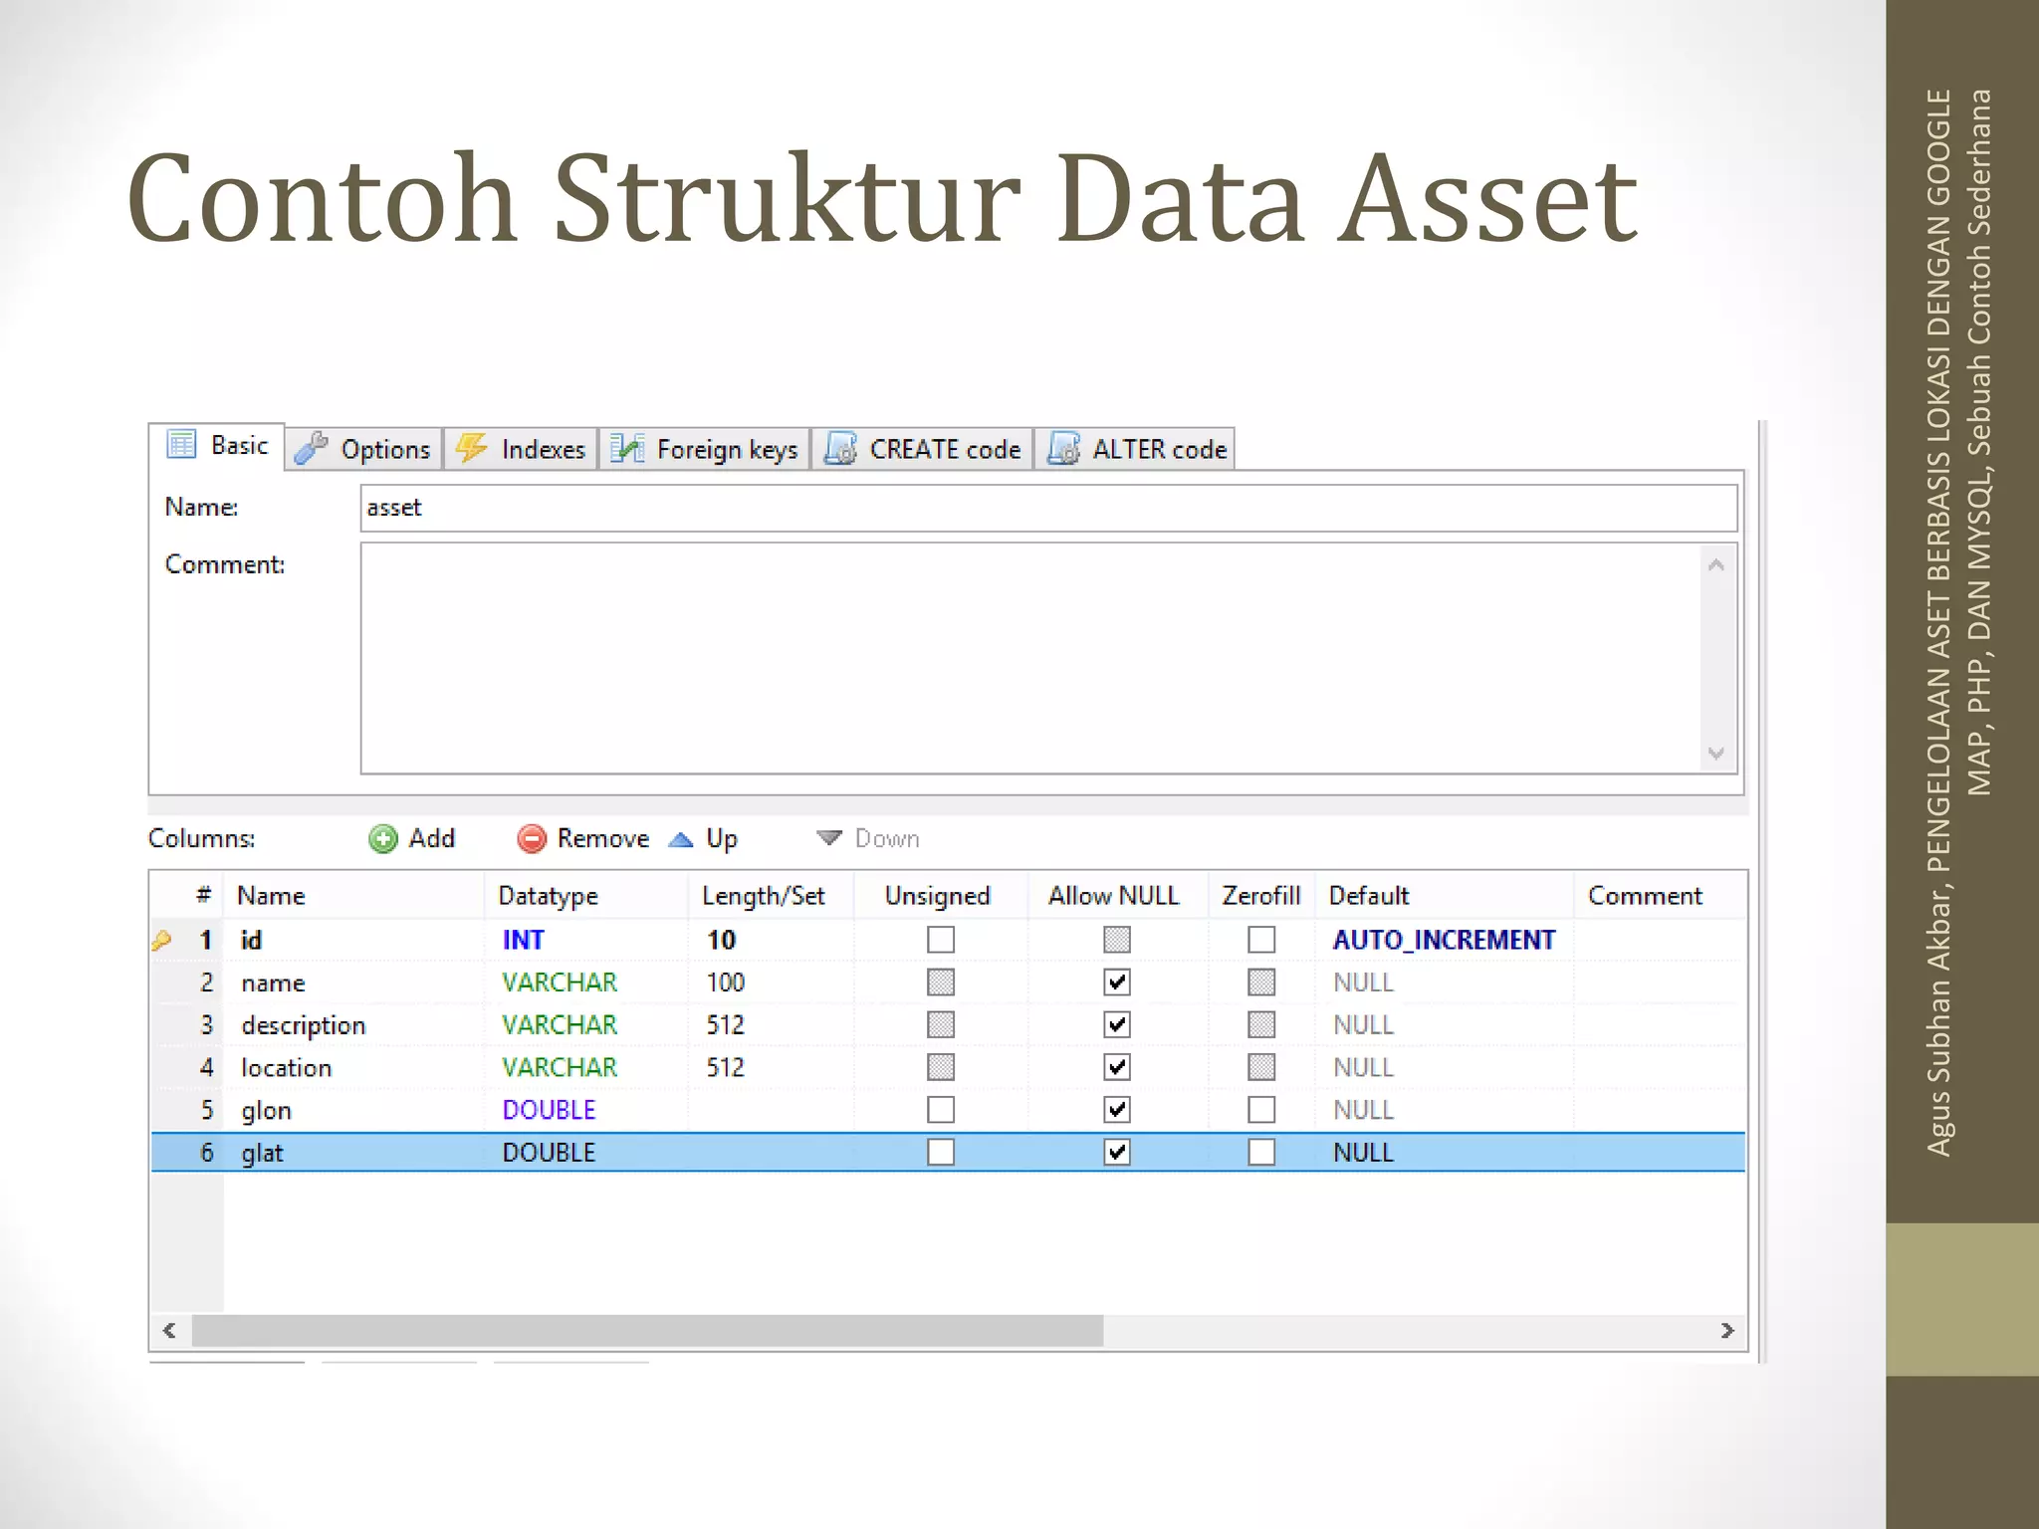Click the primary key icon beside id
The height and width of the screenshot is (1529, 2039).
[x=161, y=940]
